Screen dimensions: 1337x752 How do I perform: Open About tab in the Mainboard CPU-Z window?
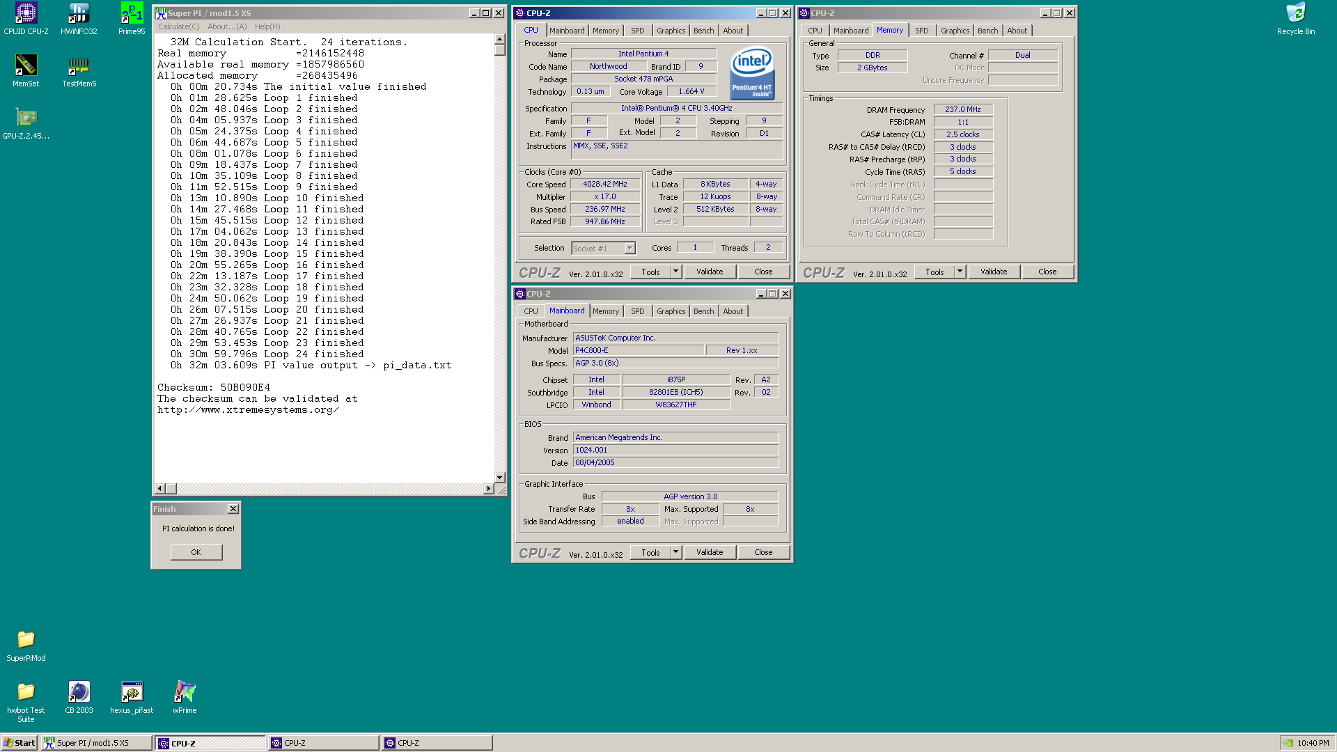733,311
